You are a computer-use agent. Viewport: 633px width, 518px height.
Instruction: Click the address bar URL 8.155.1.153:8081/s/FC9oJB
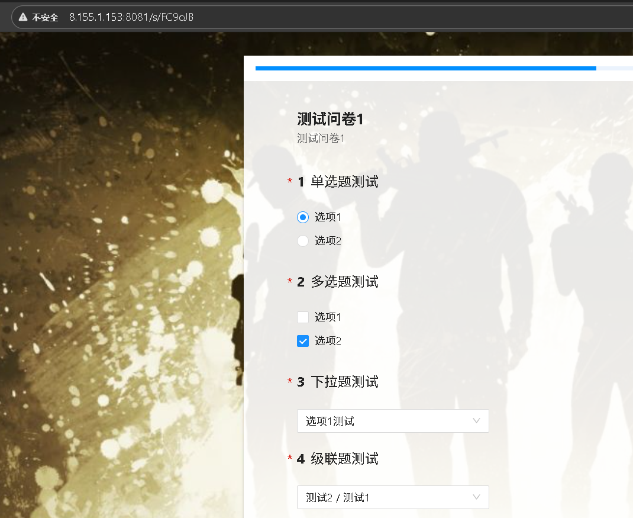point(131,17)
